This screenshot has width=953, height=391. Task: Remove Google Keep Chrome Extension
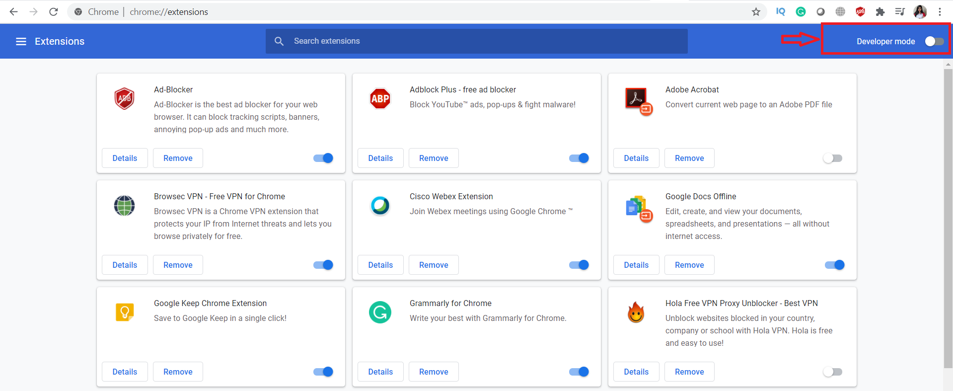178,372
